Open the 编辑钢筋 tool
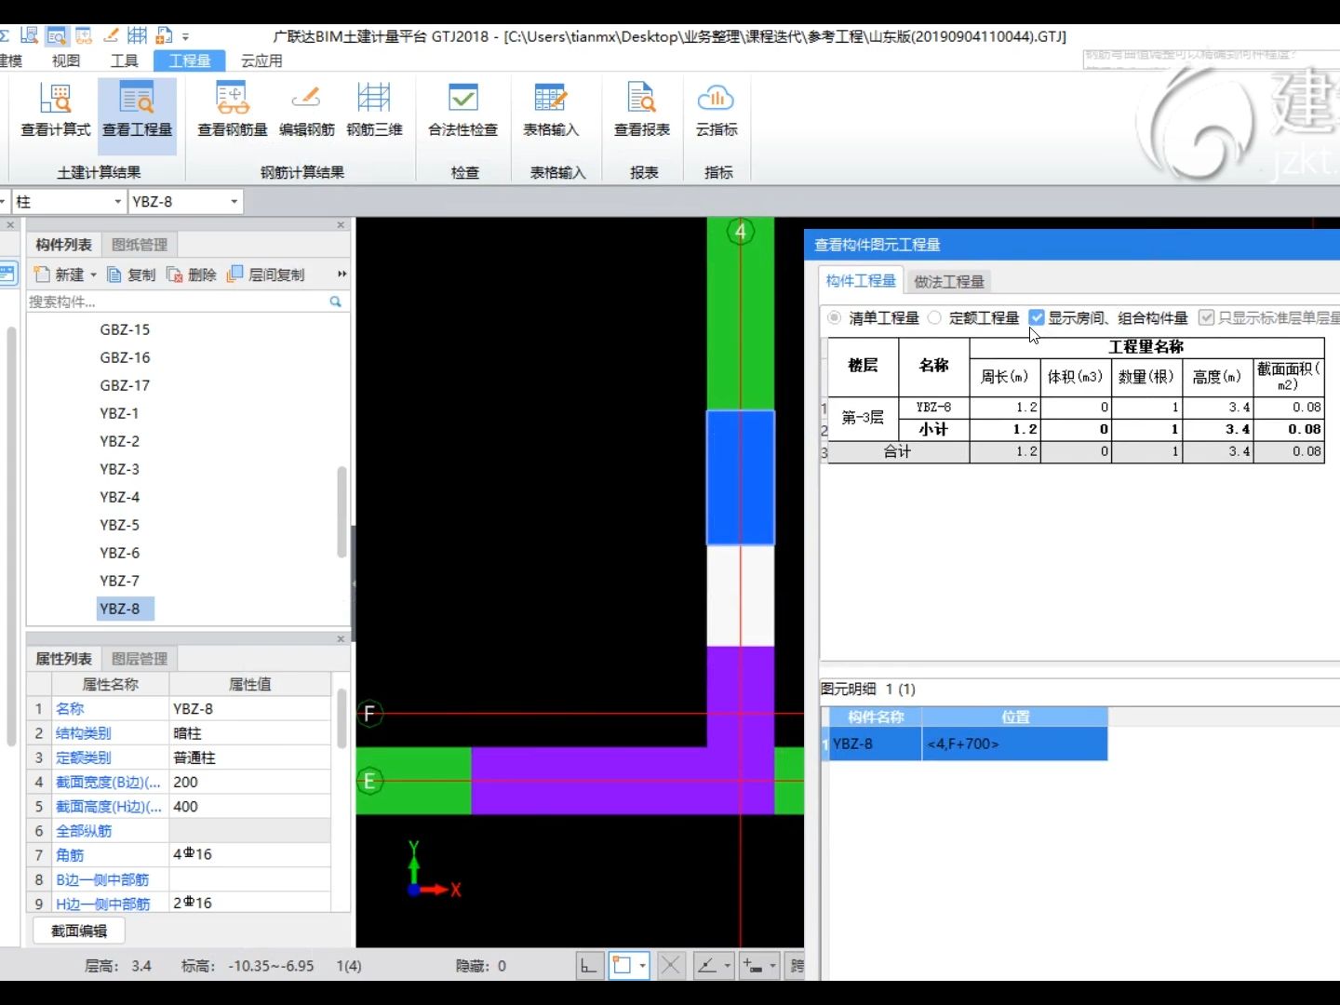1340x1005 pixels. pyautogui.click(x=307, y=112)
